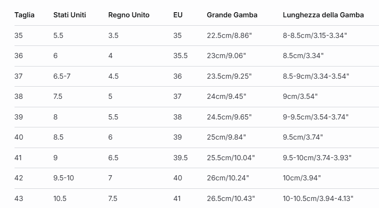Viewport: 379px width, 208px height.
Task: Select the US size 10.5 cell
Action: coord(60,199)
